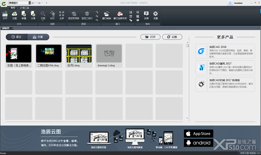Click the Ready status bar text

click(x=3, y=153)
